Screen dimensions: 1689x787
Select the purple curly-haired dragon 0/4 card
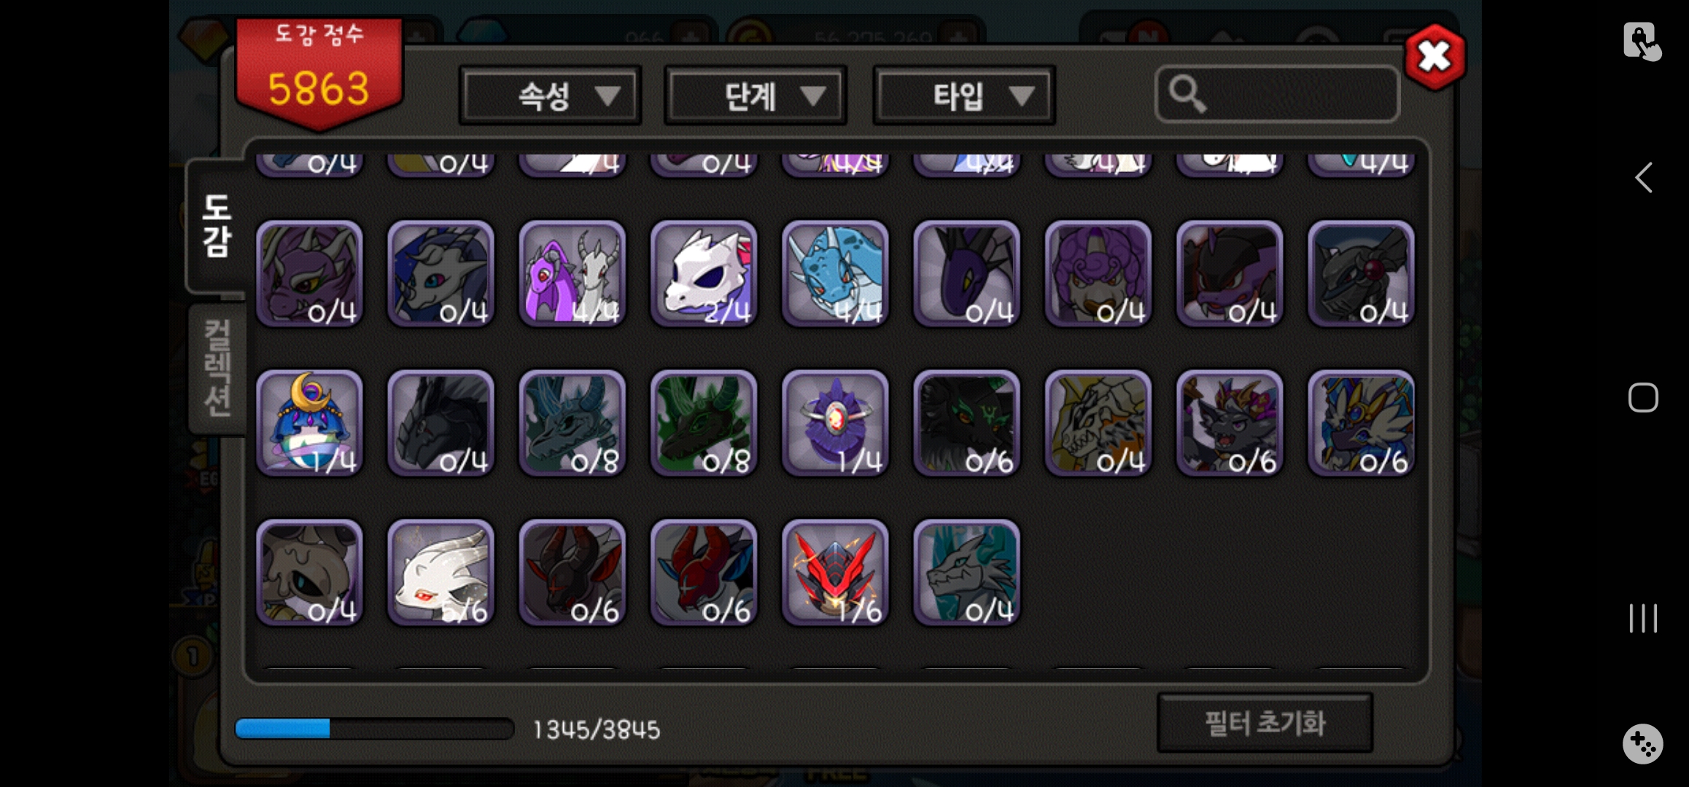(x=1098, y=274)
